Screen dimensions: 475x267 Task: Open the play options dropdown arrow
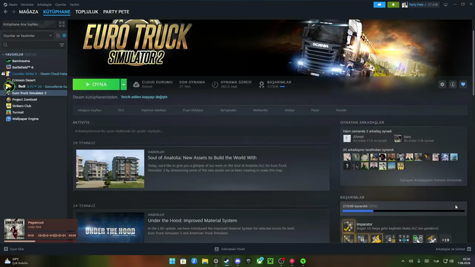coord(124,85)
